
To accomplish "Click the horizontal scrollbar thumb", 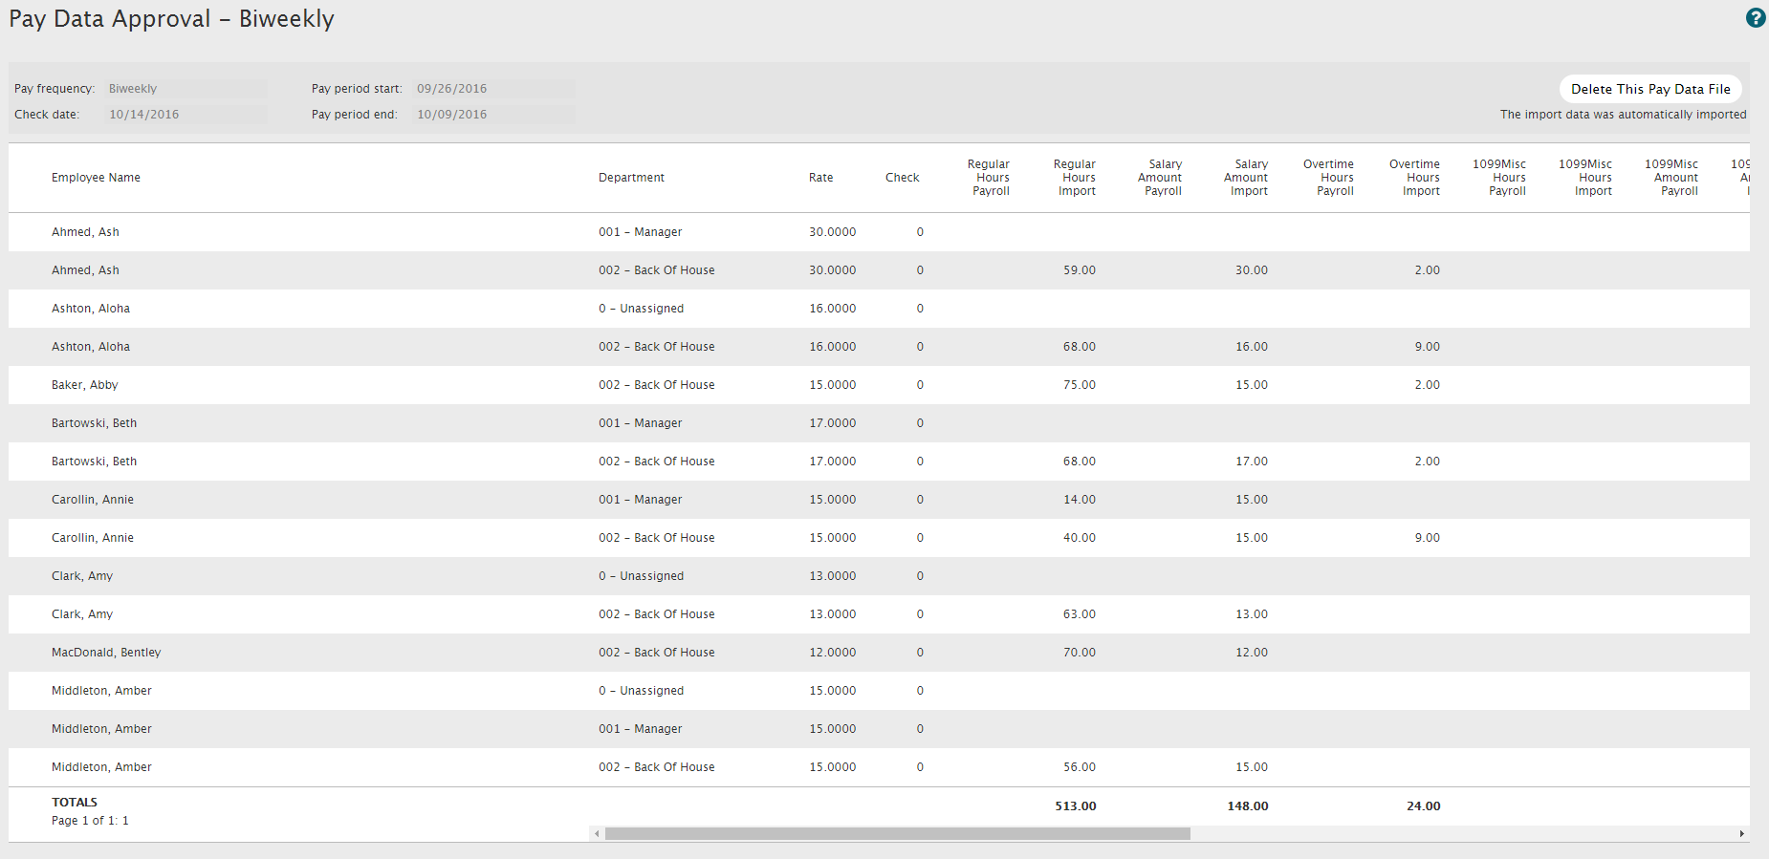I will tap(897, 834).
